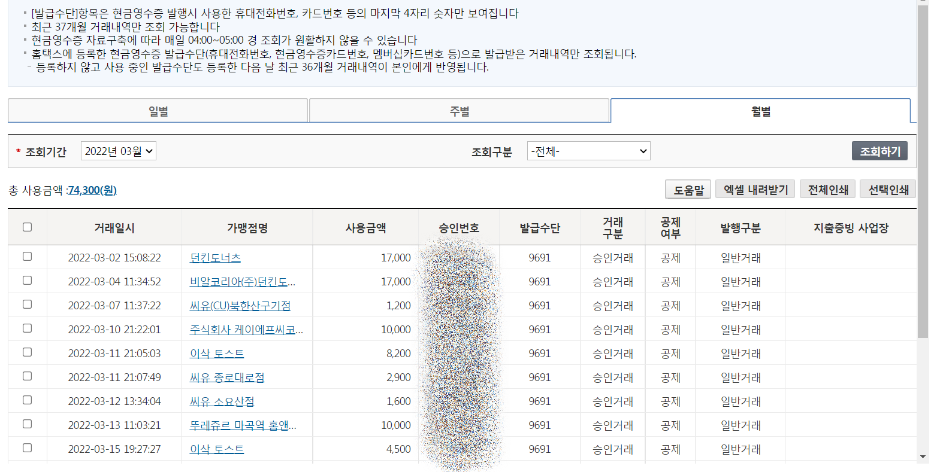Click the 선택인쇄 button
Viewport: 937px width, 472px height.
click(x=888, y=190)
